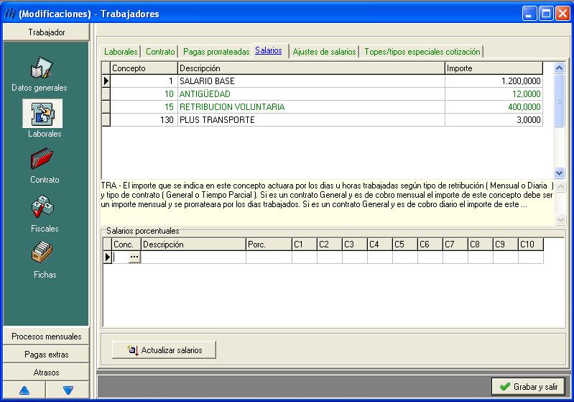Click row selector of SALARIO BASE
The height and width of the screenshot is (402, 574).
click(x=106, y=81)
